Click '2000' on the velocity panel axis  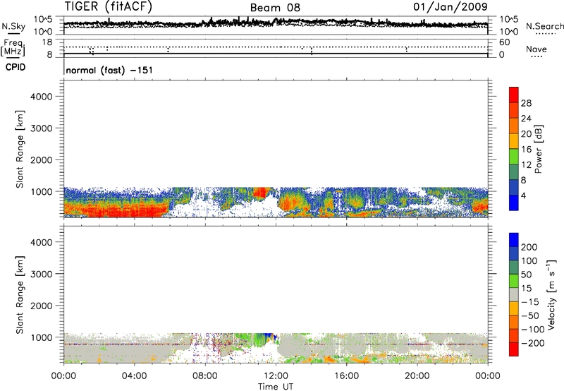pyautogui.click(x=42, y=306)
